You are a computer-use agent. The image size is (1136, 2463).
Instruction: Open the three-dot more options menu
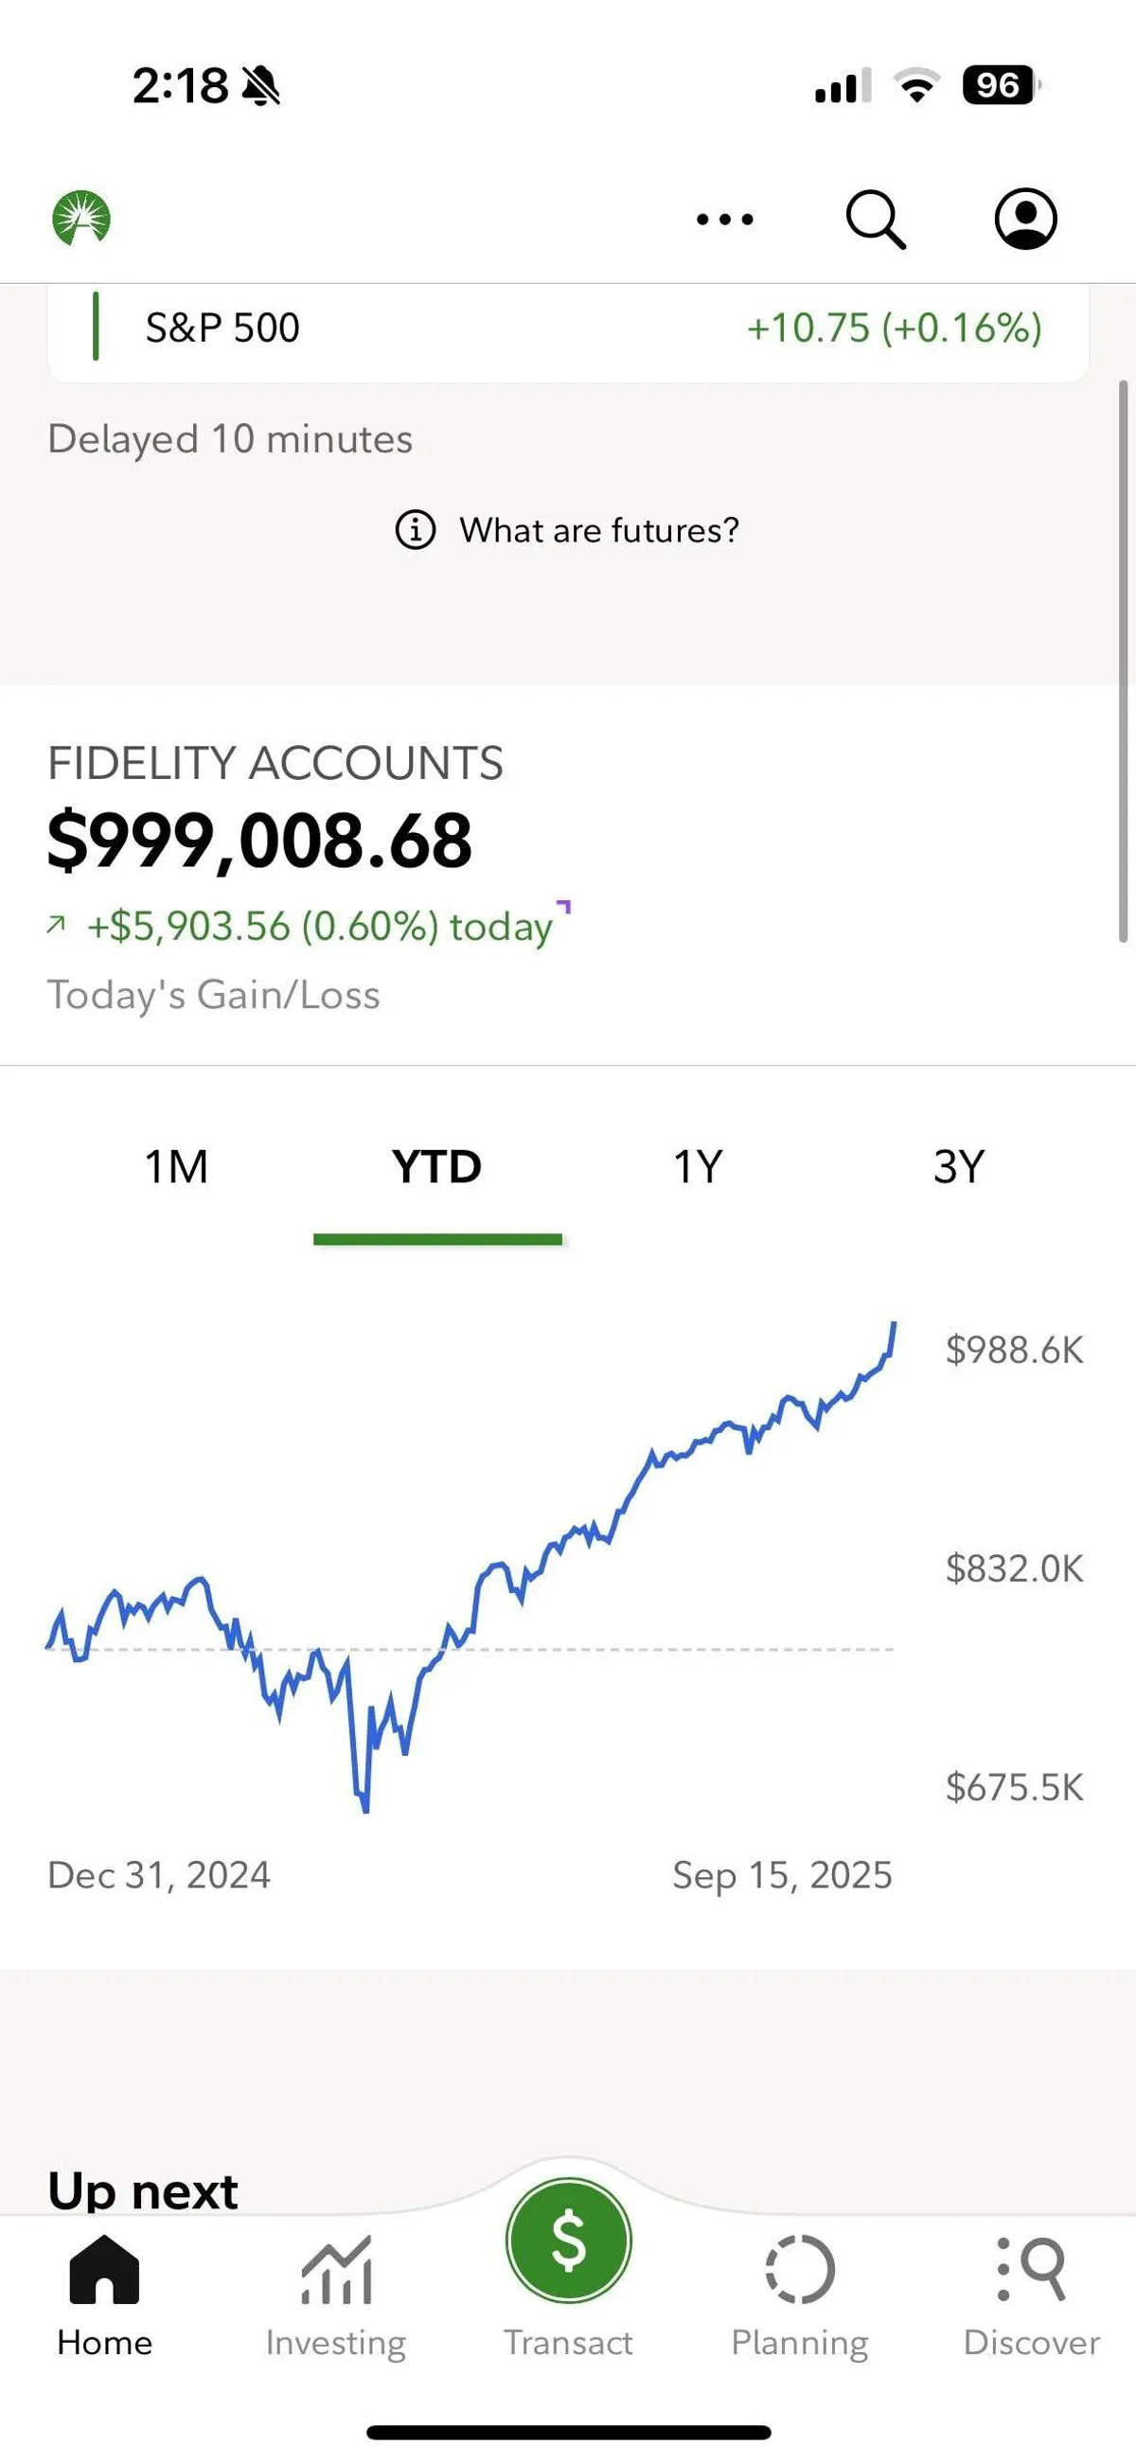(725, 220)
